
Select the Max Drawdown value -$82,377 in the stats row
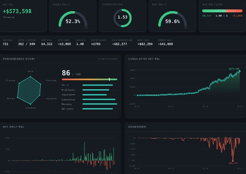[x=120, y=44]
